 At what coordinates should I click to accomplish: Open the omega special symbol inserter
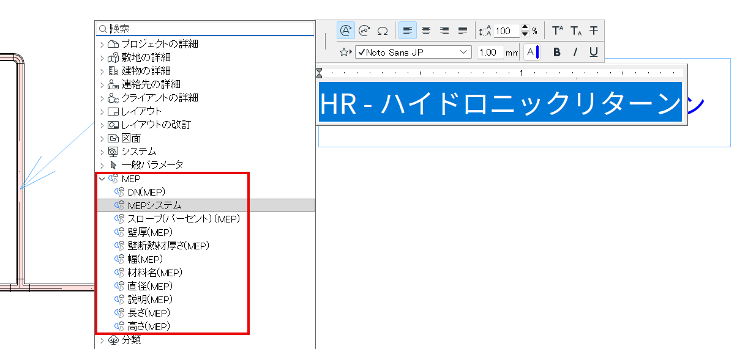[383, 31]
